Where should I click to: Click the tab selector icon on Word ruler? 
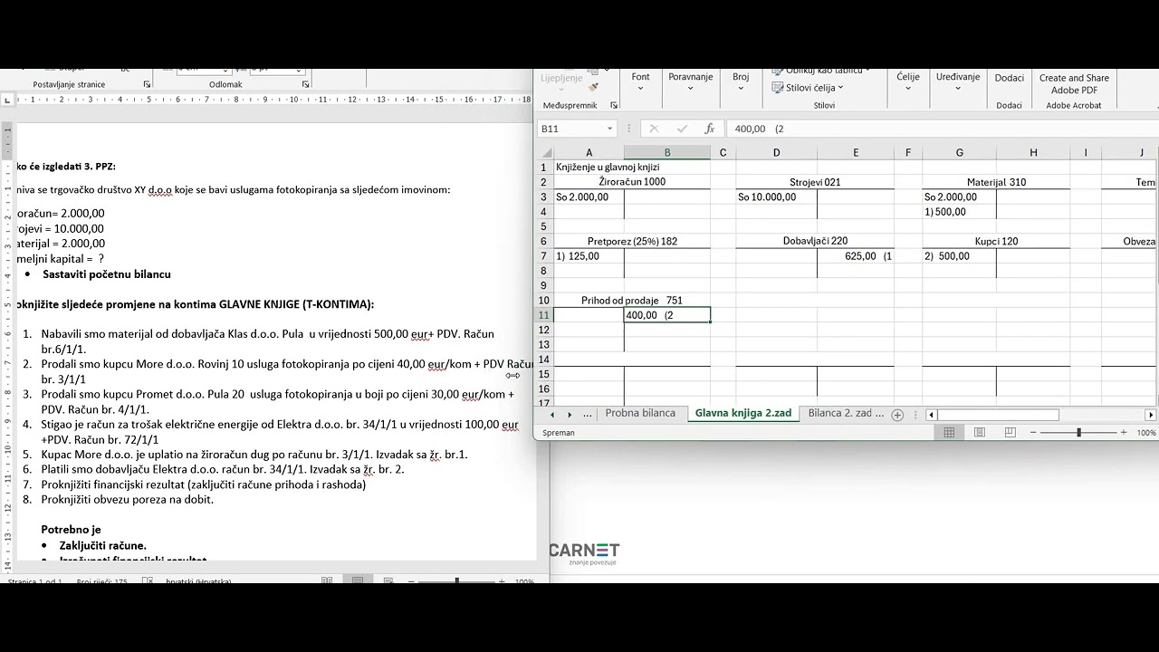coord(7,99)
